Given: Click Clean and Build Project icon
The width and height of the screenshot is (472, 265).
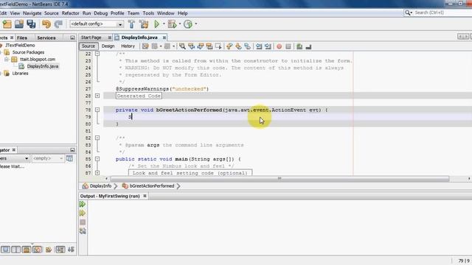Looking at the screenshot, I should (x=144, y=24).
